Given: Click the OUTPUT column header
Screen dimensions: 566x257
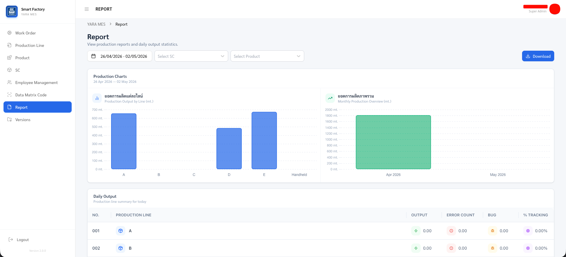Looking at the screenshot, I should click(419, 215).
